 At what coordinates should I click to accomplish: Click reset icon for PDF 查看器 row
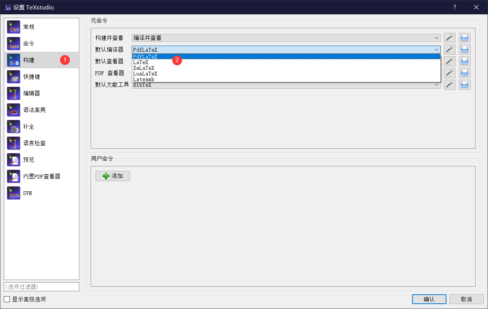pyautogui.click(x=465, y=73)
